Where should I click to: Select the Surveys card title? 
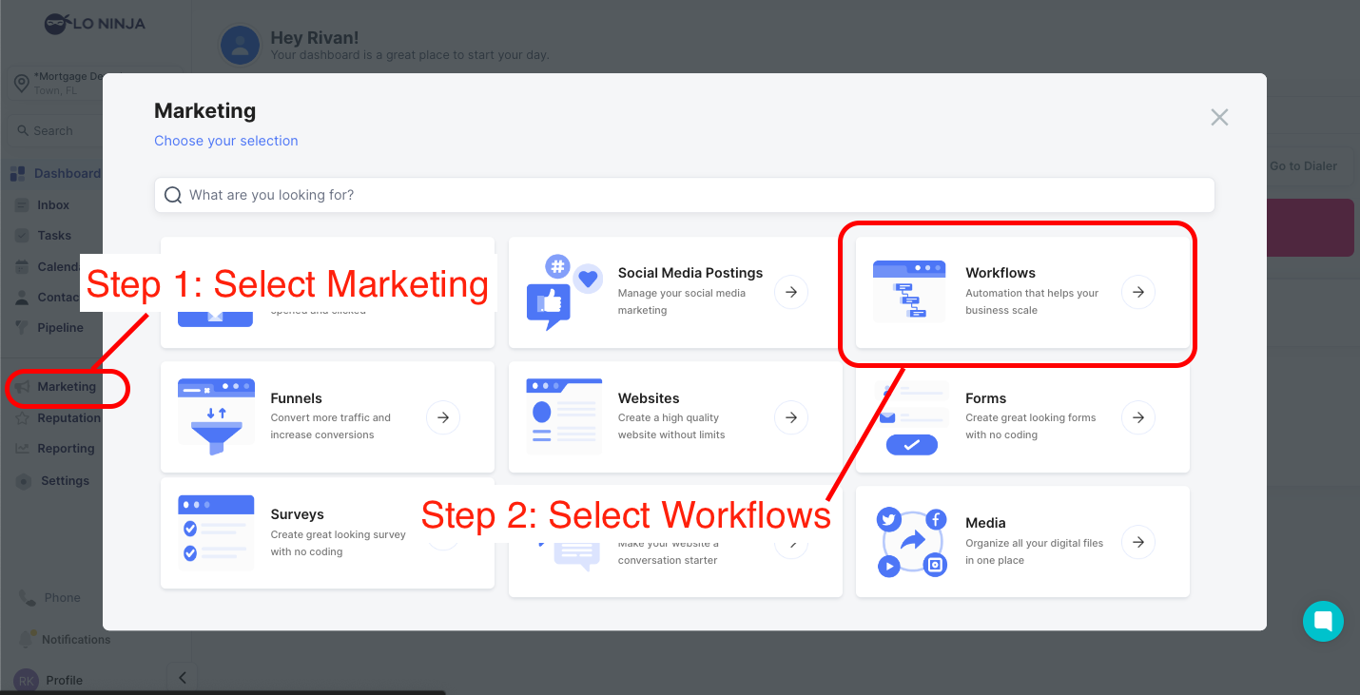[298, 514]
